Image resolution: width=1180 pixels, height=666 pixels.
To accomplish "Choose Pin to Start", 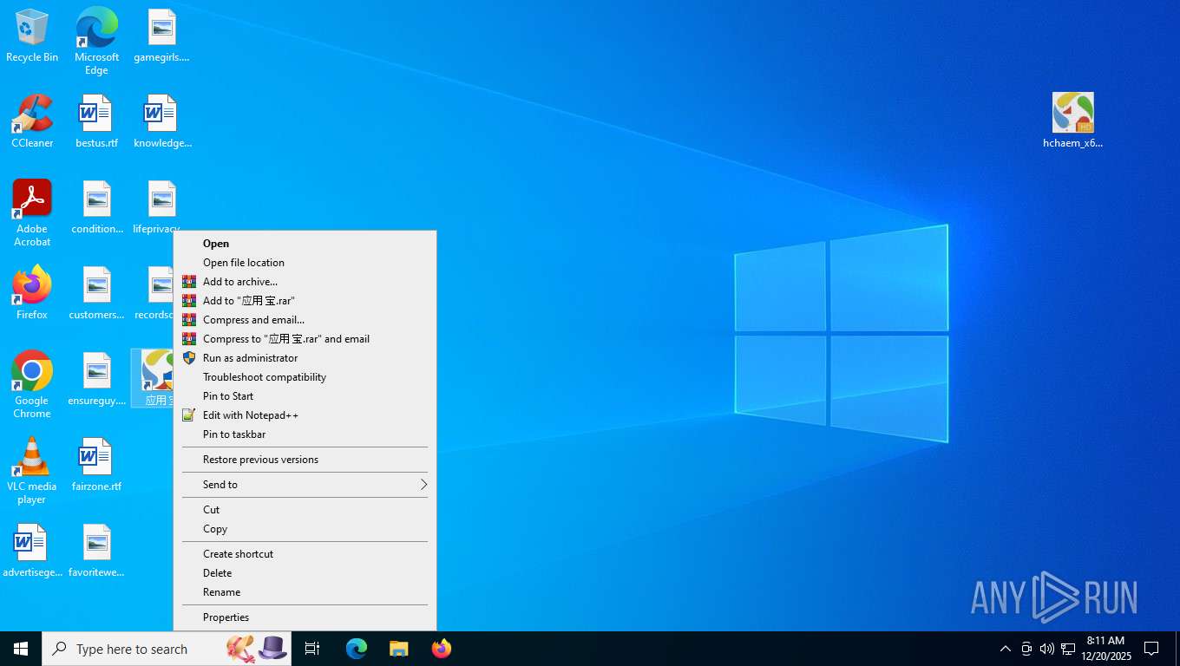I will pos(305,396).
